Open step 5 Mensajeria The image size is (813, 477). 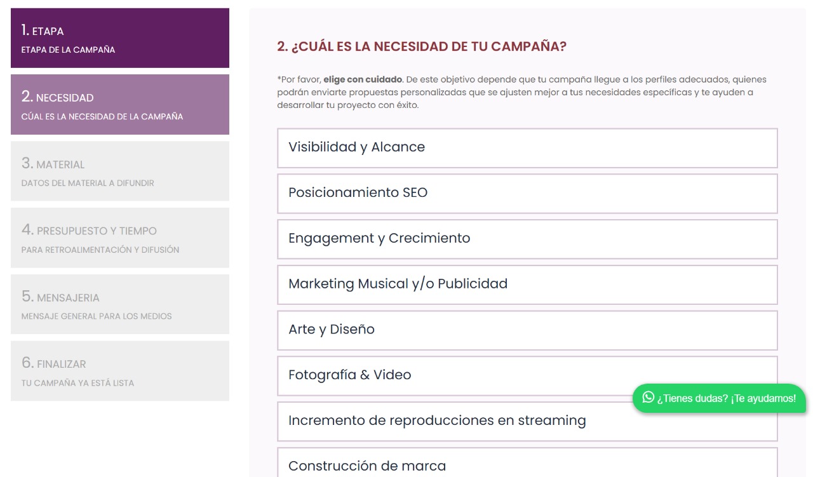120,304
